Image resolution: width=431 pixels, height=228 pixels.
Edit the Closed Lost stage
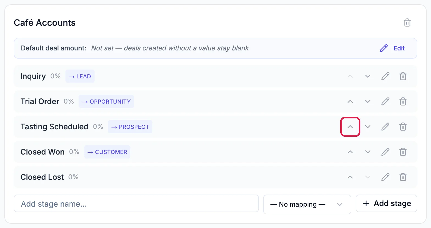[x=385, y=177]
